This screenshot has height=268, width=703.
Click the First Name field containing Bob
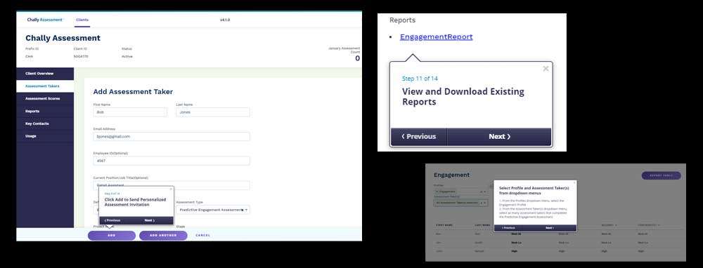(130, 112)
